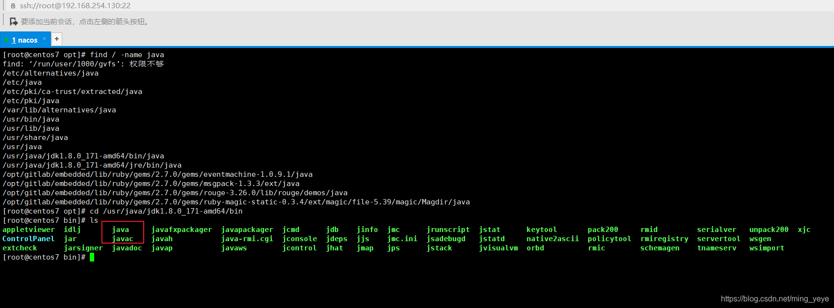
Task: Click the /var/lib/alternatives/java path
Action: click(x=59, y=110)
